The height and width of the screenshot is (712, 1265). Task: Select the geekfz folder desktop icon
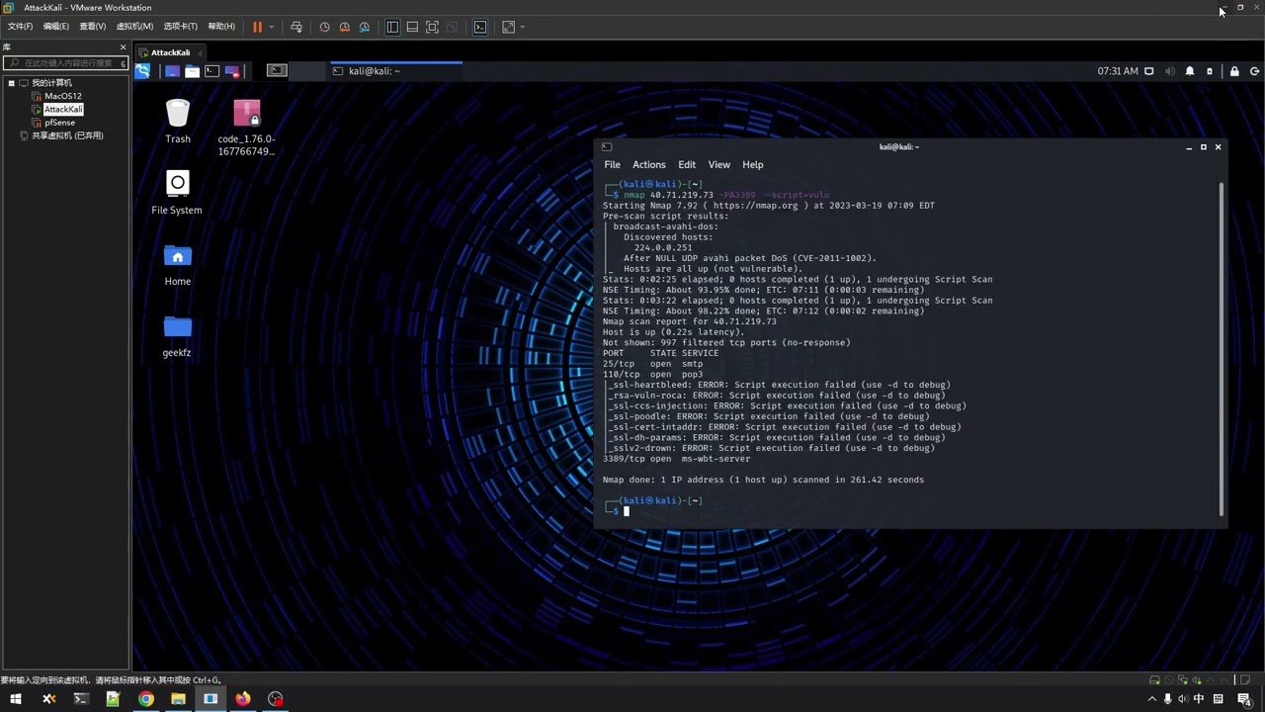click(177, 335)
